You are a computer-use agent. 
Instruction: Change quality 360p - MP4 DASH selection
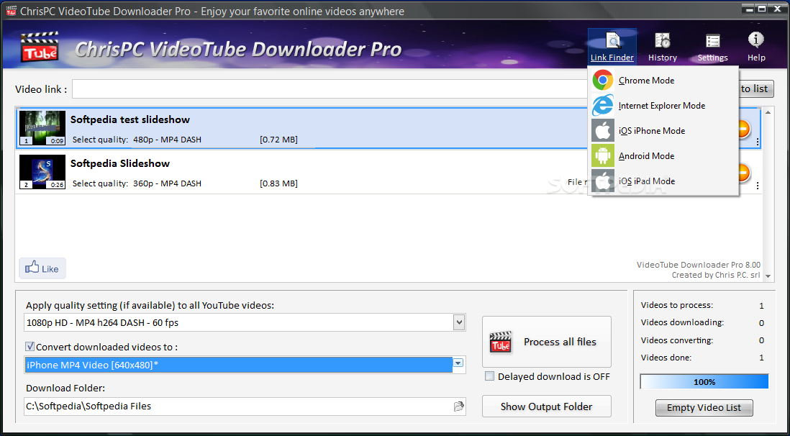pyautogui.click(x=167, y=183)
